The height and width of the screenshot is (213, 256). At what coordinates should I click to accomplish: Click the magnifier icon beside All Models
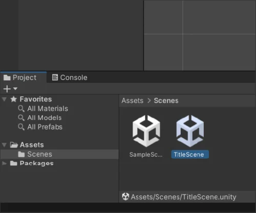(x=21, y=118)
